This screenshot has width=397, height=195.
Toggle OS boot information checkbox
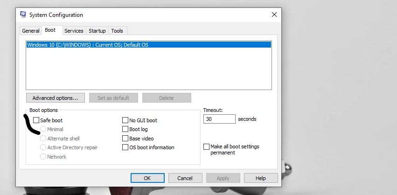[125, 147]
